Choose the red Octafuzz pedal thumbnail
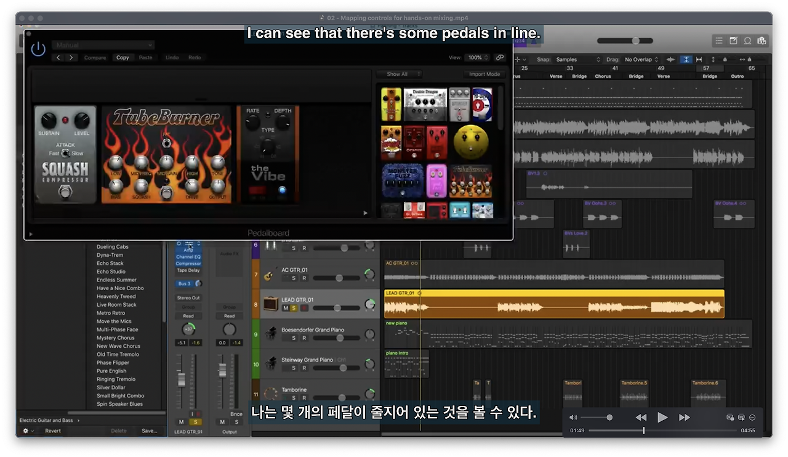This screenshot has height=457, width=788. (414, 142)
